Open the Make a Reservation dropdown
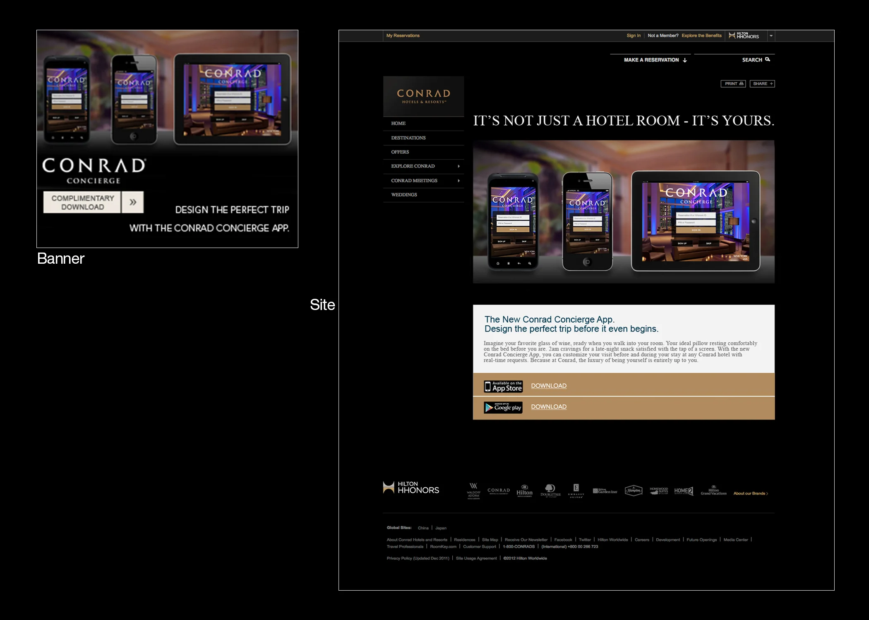 (x=655, y=60)
